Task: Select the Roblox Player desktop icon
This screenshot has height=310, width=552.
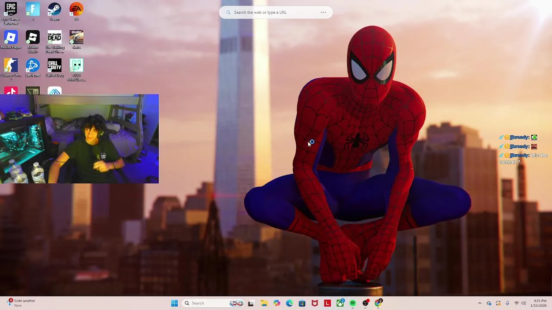Action: (x=11, y=40)
